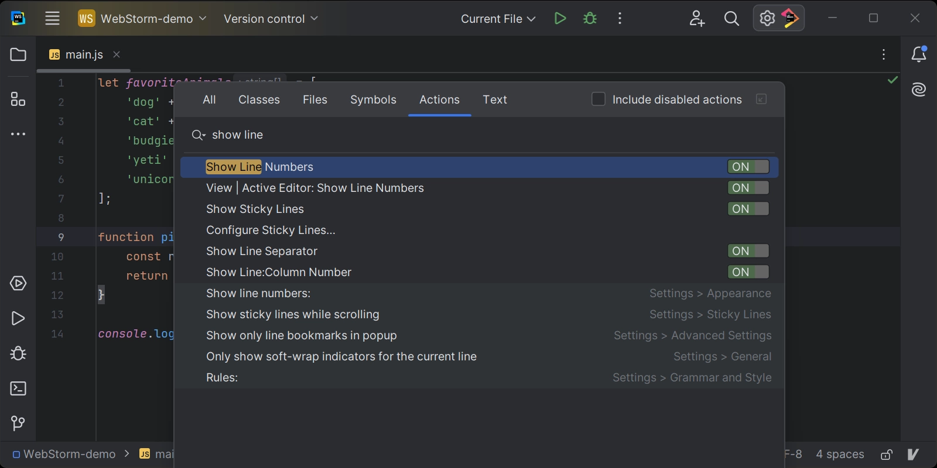This screenshot has width=937, height=468.
Task: Click the 4 spaces indent setting
Action: (x=840, y=454)
